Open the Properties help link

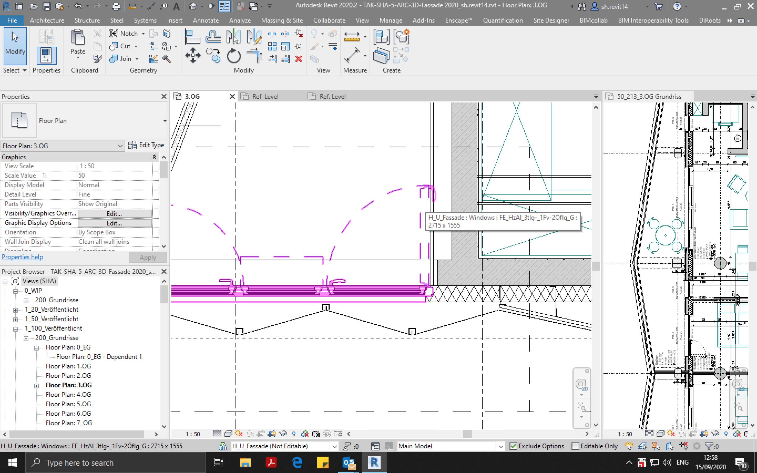coord(23,257)
